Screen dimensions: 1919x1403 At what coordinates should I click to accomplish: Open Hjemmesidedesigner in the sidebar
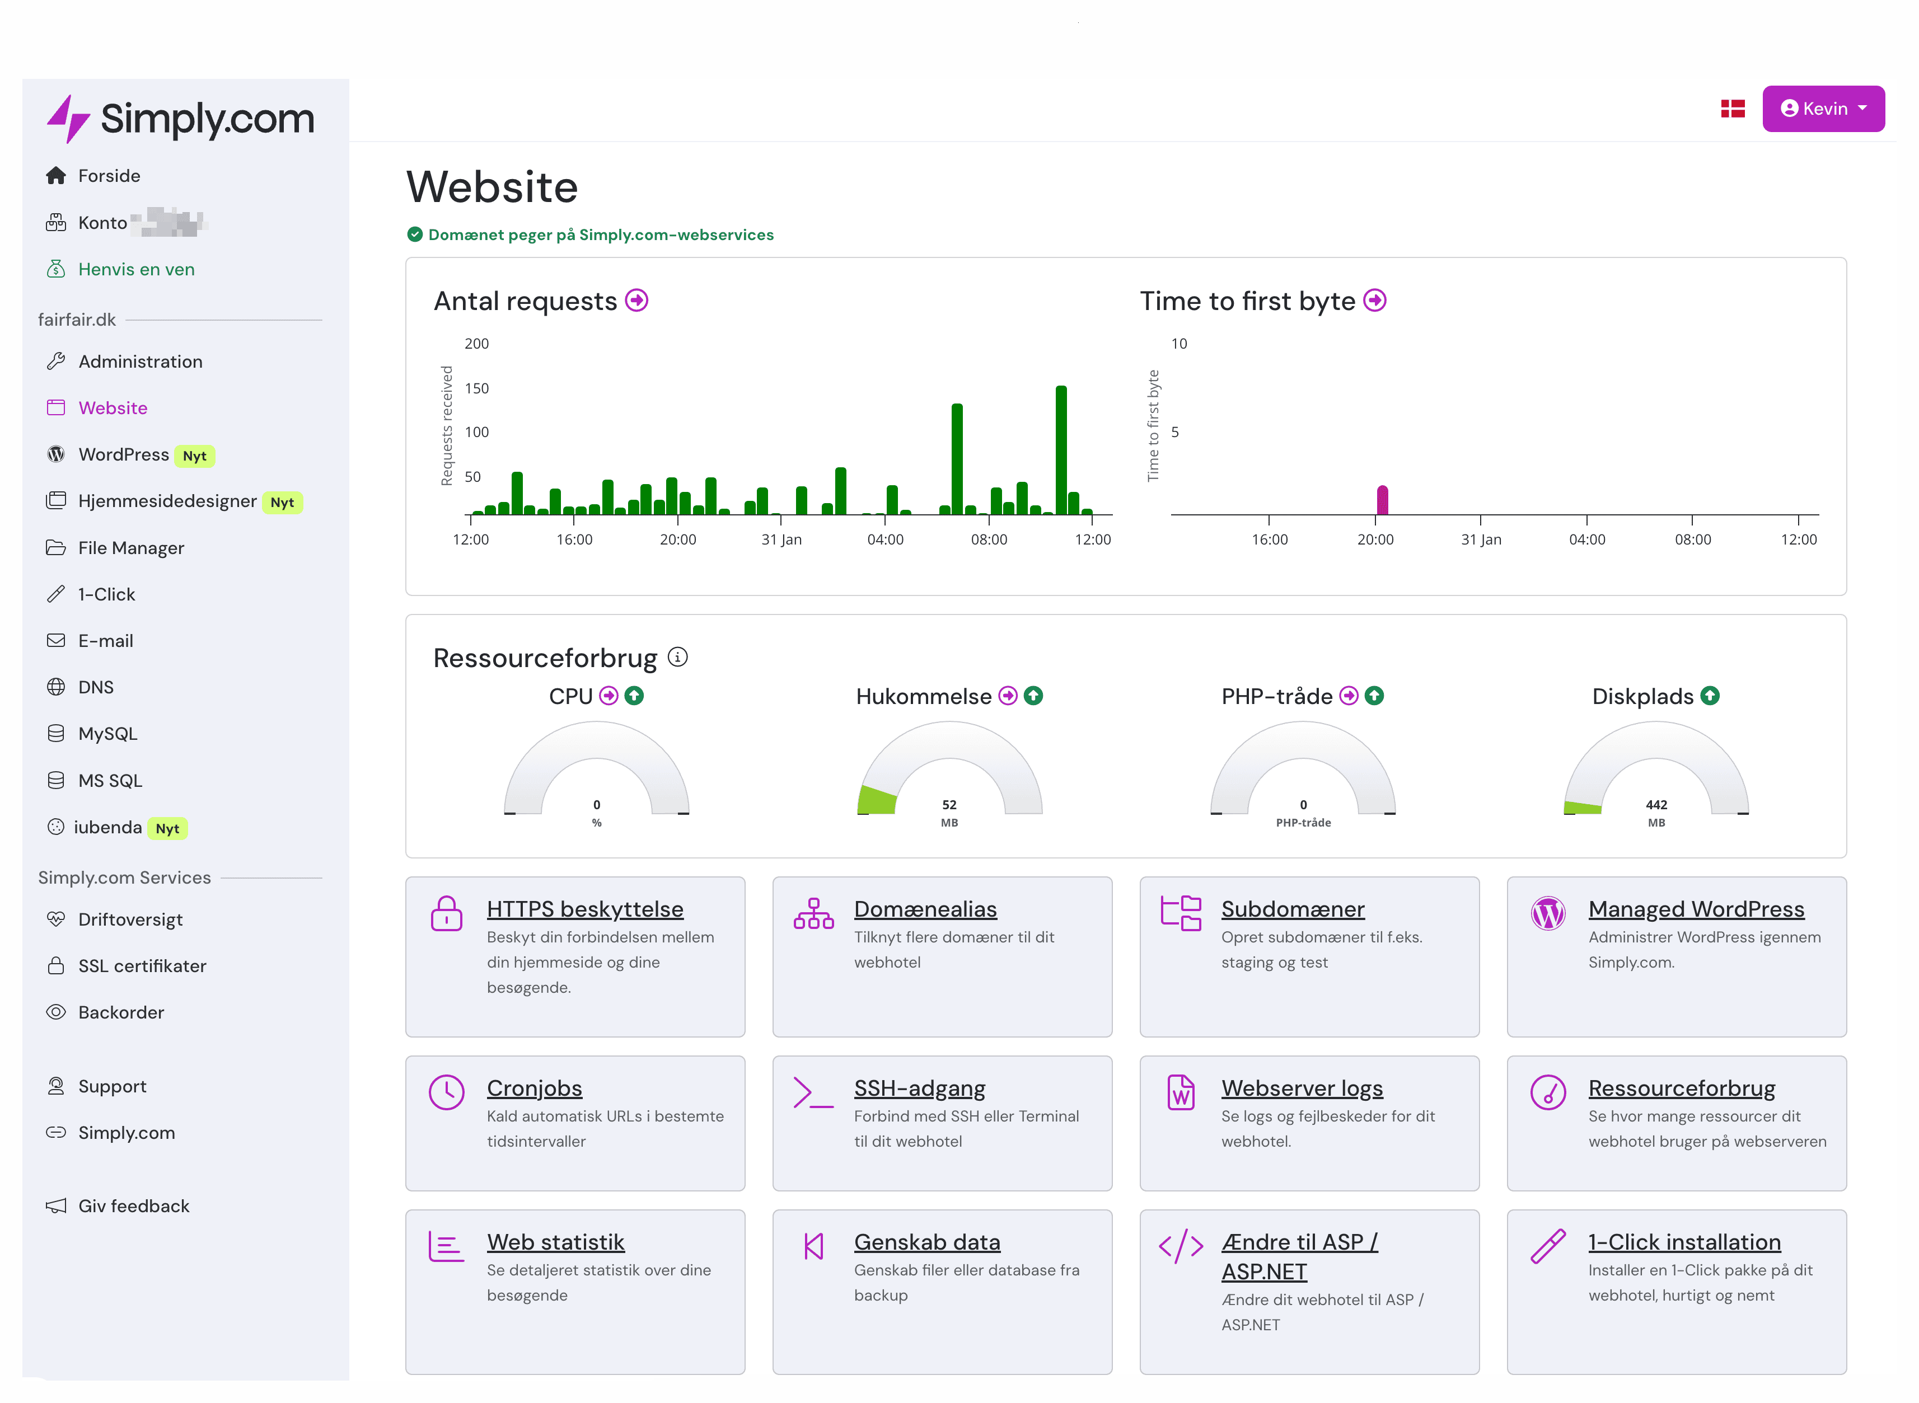[x=166, y=501]
